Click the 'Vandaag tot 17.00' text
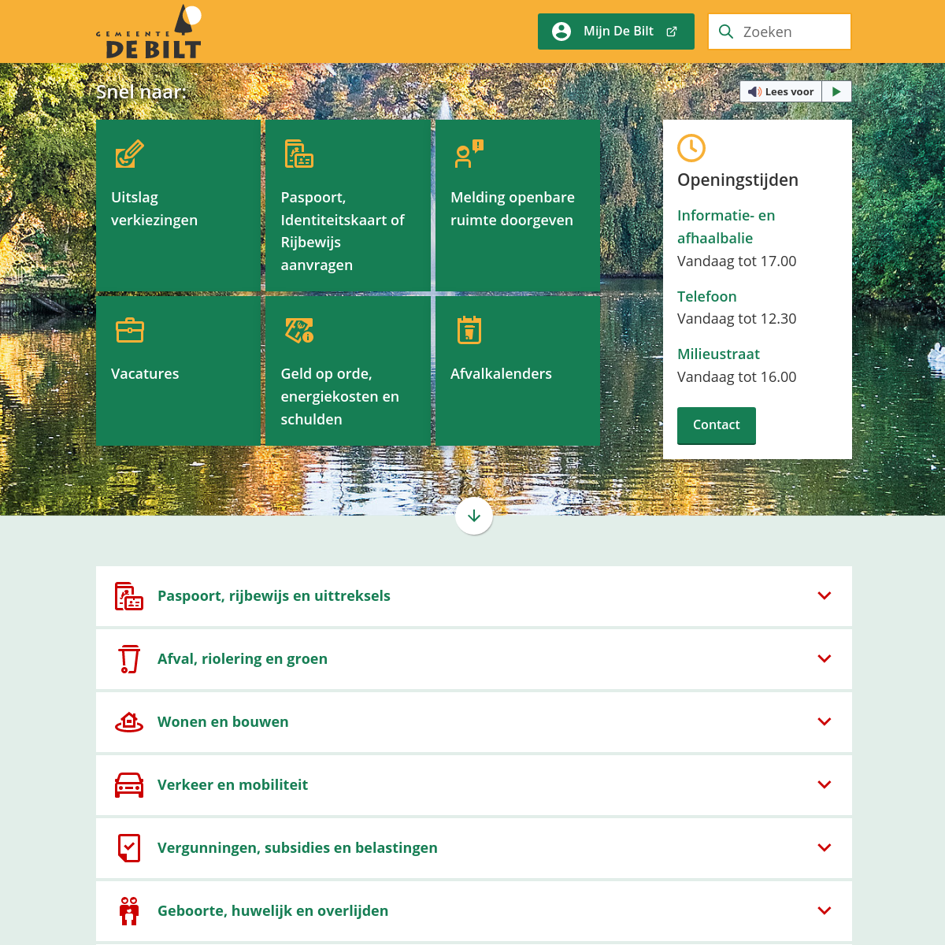 click(737, 261)
